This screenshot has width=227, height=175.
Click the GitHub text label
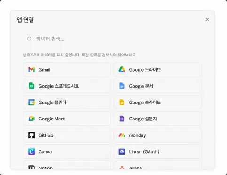(x=46, y=135)
